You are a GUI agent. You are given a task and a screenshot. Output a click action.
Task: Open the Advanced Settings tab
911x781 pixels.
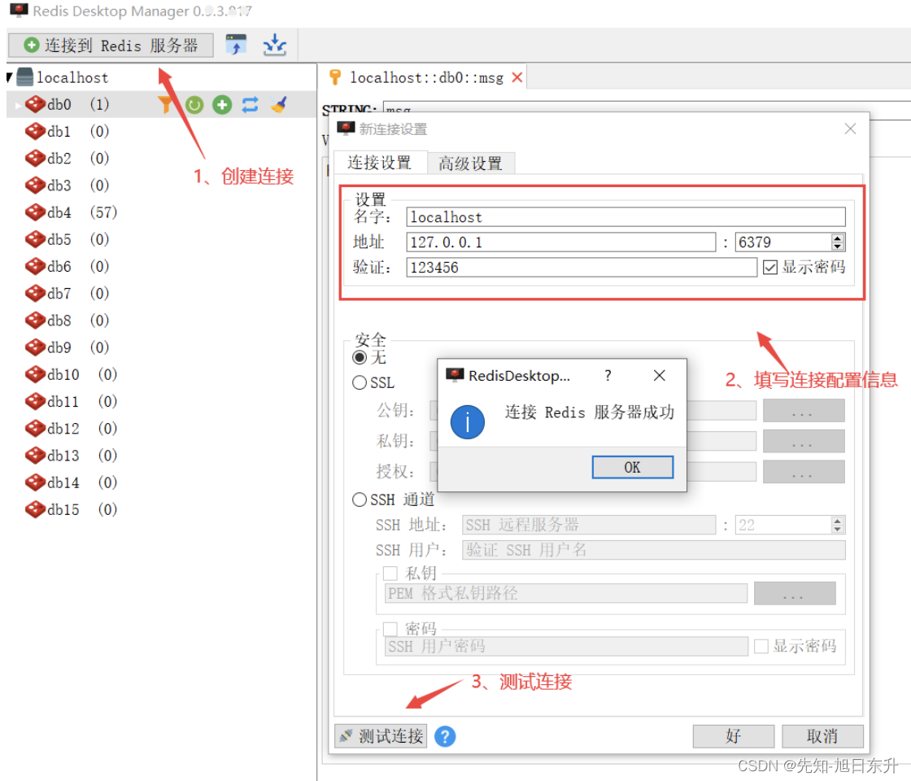[471, 164]
